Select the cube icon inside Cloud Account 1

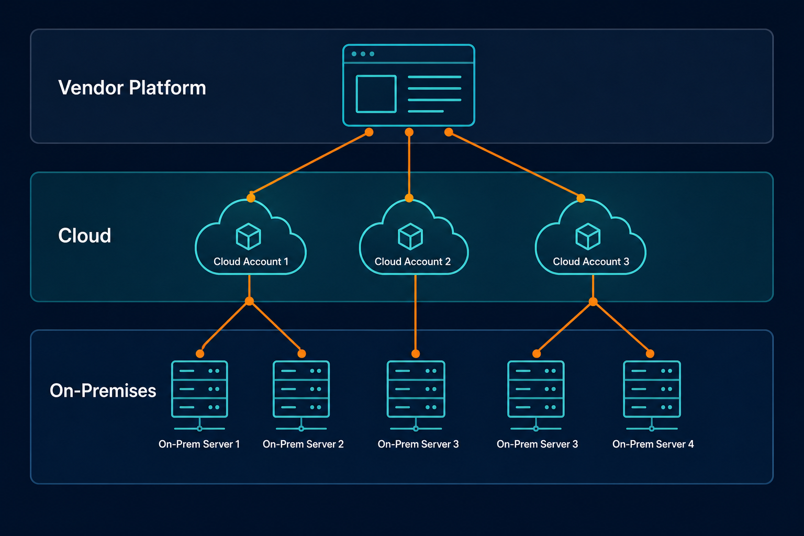tap(248, 237)
